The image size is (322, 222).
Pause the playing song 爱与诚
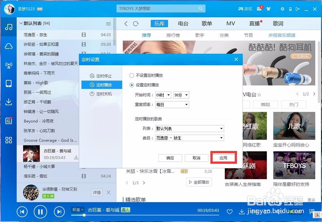40,212
